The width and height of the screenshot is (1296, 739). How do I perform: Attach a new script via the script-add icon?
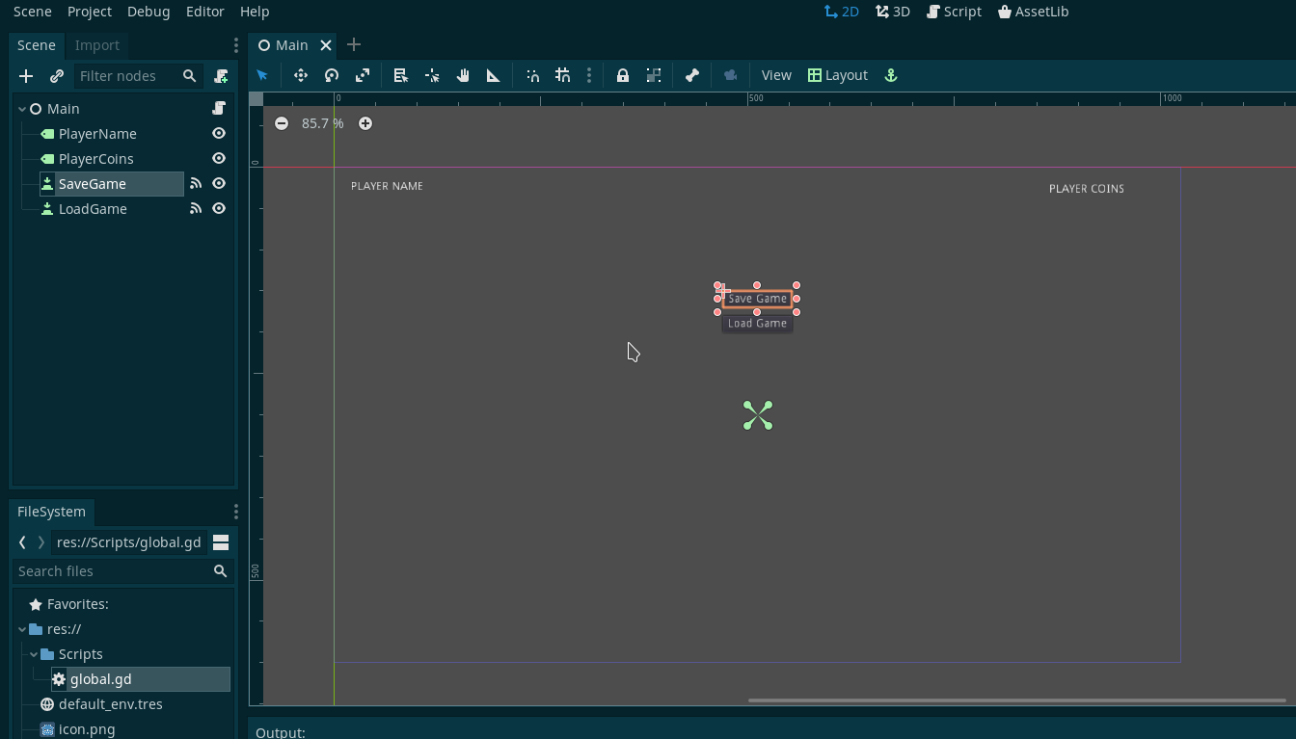tap(221, 76)
